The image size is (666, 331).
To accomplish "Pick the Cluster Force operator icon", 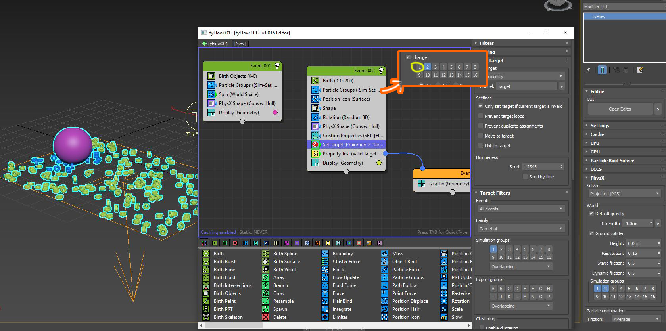I will tap(325, 262).
